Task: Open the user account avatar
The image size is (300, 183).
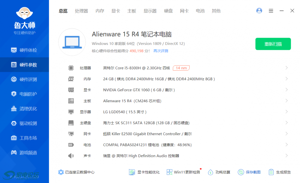Action: (x=259, y=11)
